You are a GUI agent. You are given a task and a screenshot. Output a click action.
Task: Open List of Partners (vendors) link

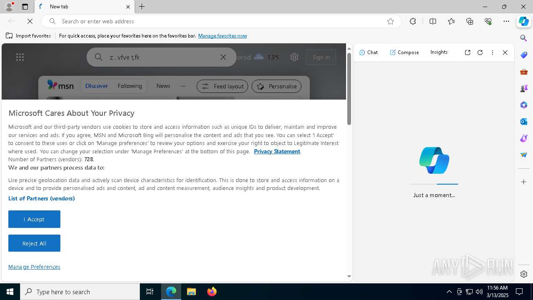pos(42,198)
